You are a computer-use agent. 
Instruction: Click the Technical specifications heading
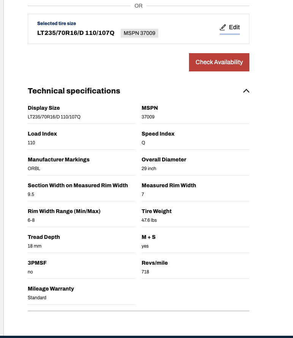point(74,91)
